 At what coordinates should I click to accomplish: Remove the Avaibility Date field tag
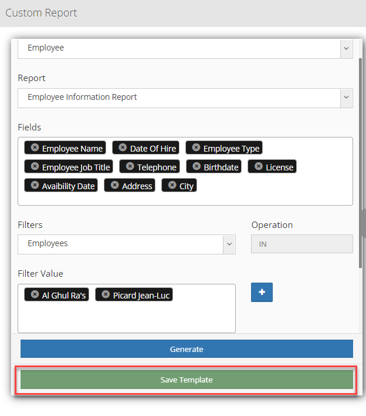35,185
